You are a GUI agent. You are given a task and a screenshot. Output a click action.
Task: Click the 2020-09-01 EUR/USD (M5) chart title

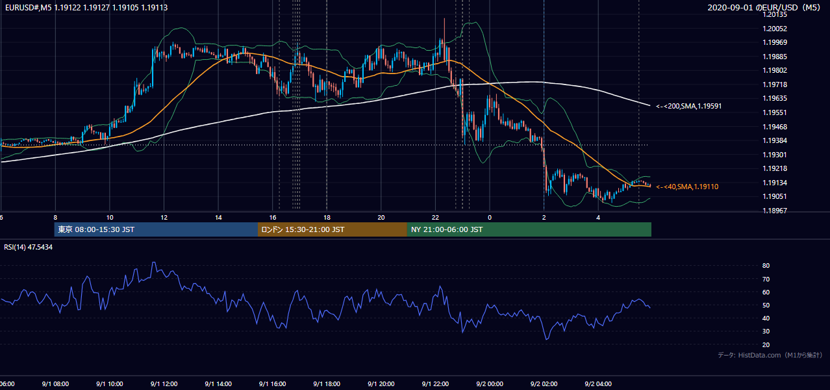765,8
